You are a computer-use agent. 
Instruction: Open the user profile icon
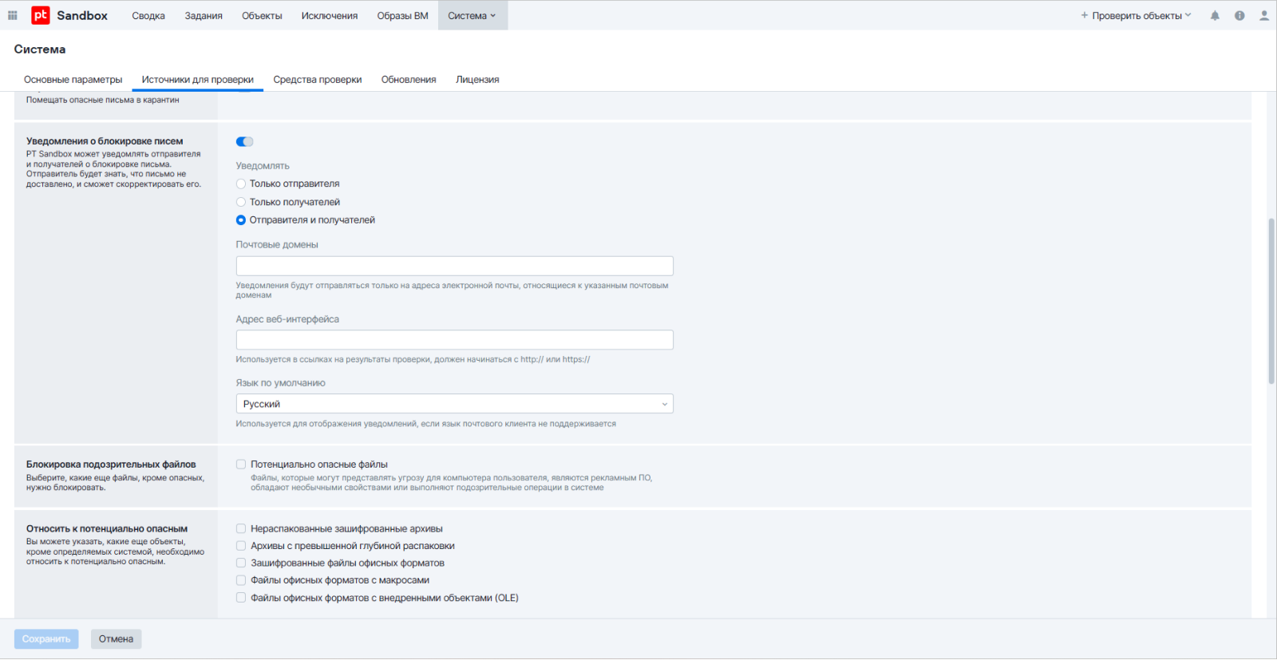[x=1264, y=15]
